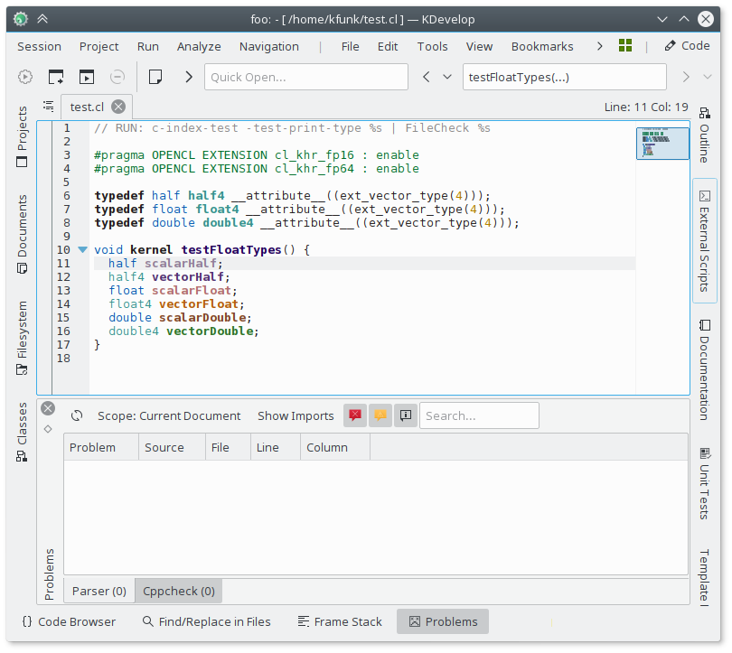
Task: Click the document list icon beside test.cl tab
Action: click(x=49, y=107)
